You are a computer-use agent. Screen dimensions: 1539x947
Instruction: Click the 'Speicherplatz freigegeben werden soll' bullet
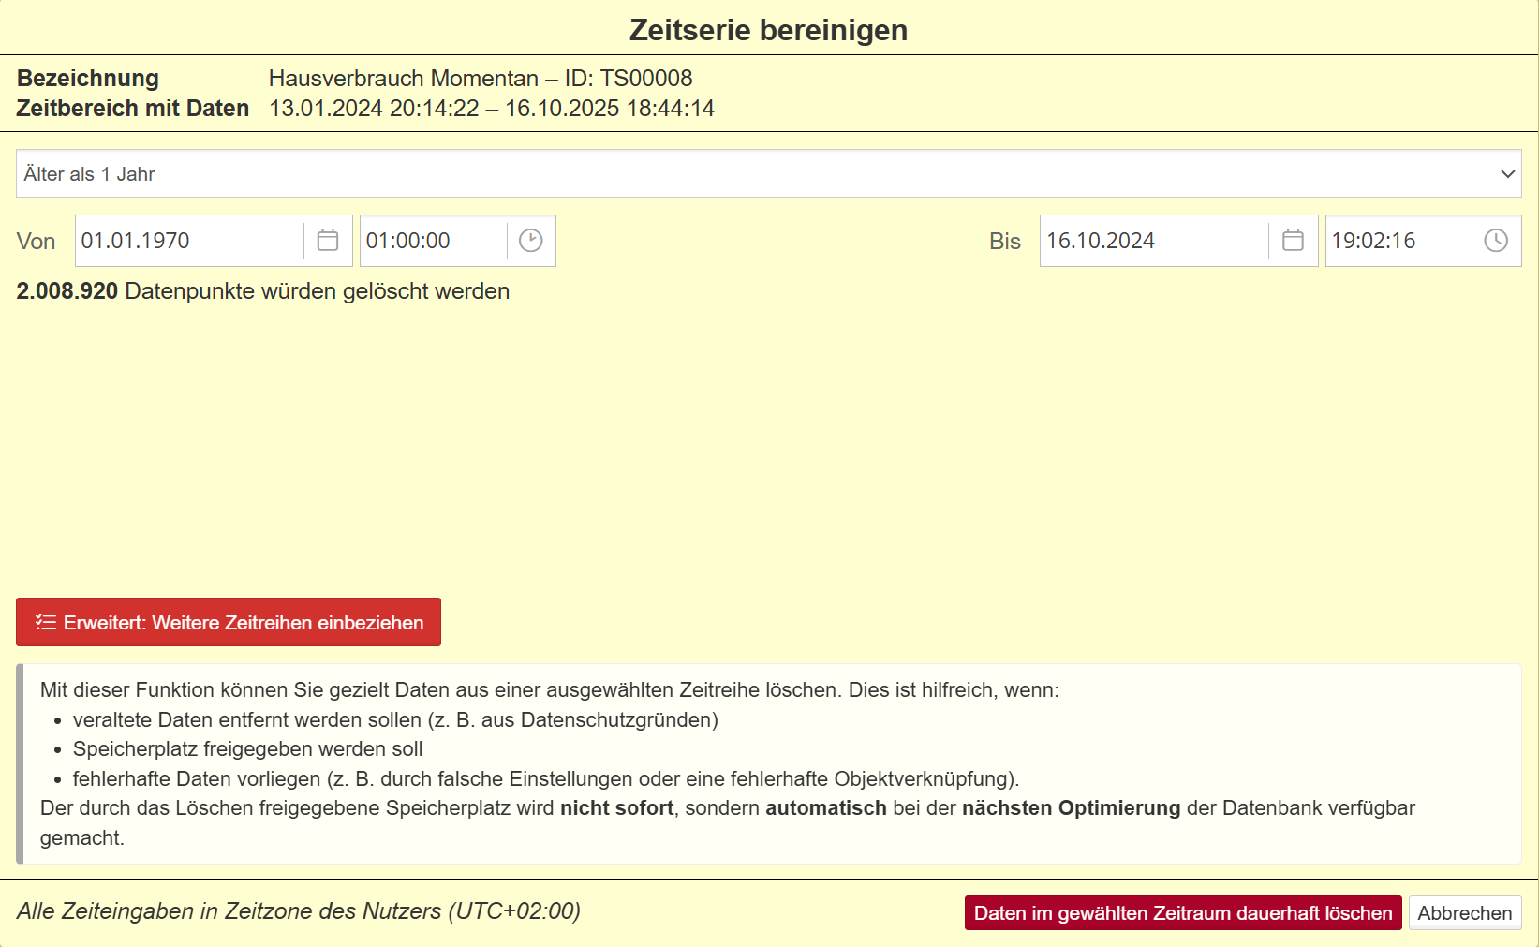click(x=247, y=749)
